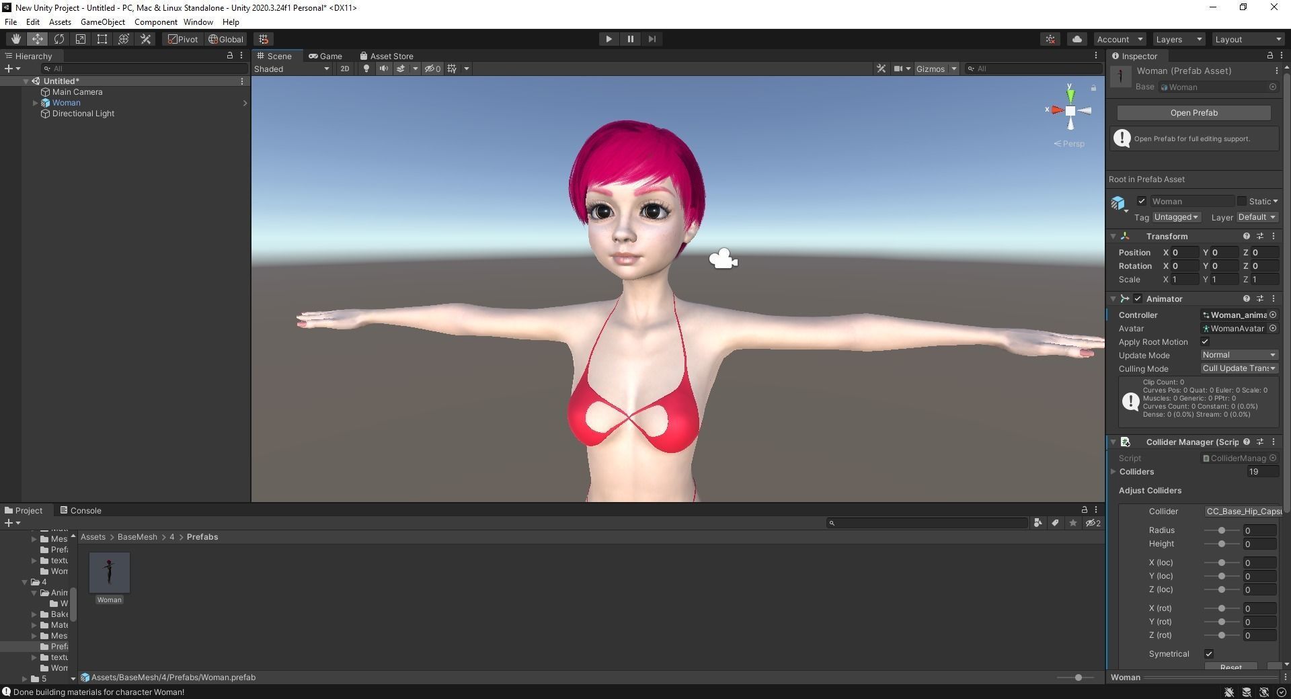The height and width of the screenshot is (699, 1291).
Task: Toggle grid snapping icon in toolbar
Action: (264, 39)
